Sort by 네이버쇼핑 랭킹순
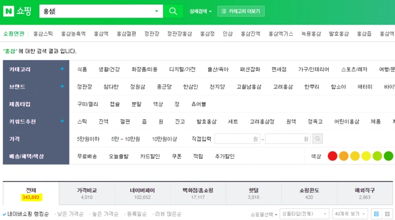Screen dimensions: 395x220 click(x=28, y=214)
